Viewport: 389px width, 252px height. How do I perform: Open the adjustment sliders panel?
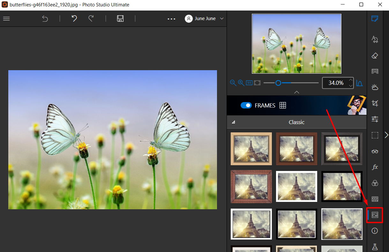click(x=375, y=119)
